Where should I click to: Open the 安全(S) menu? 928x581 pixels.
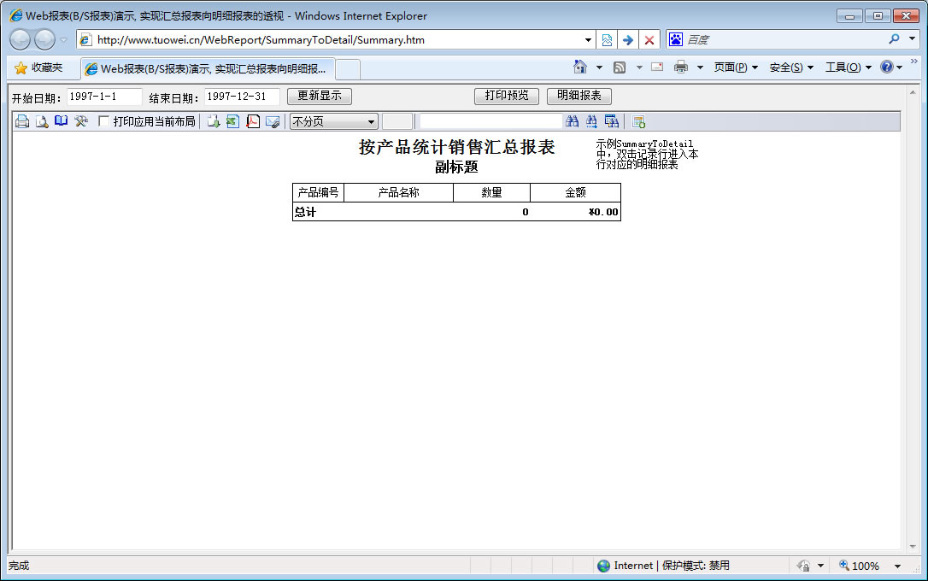(790, 67)
